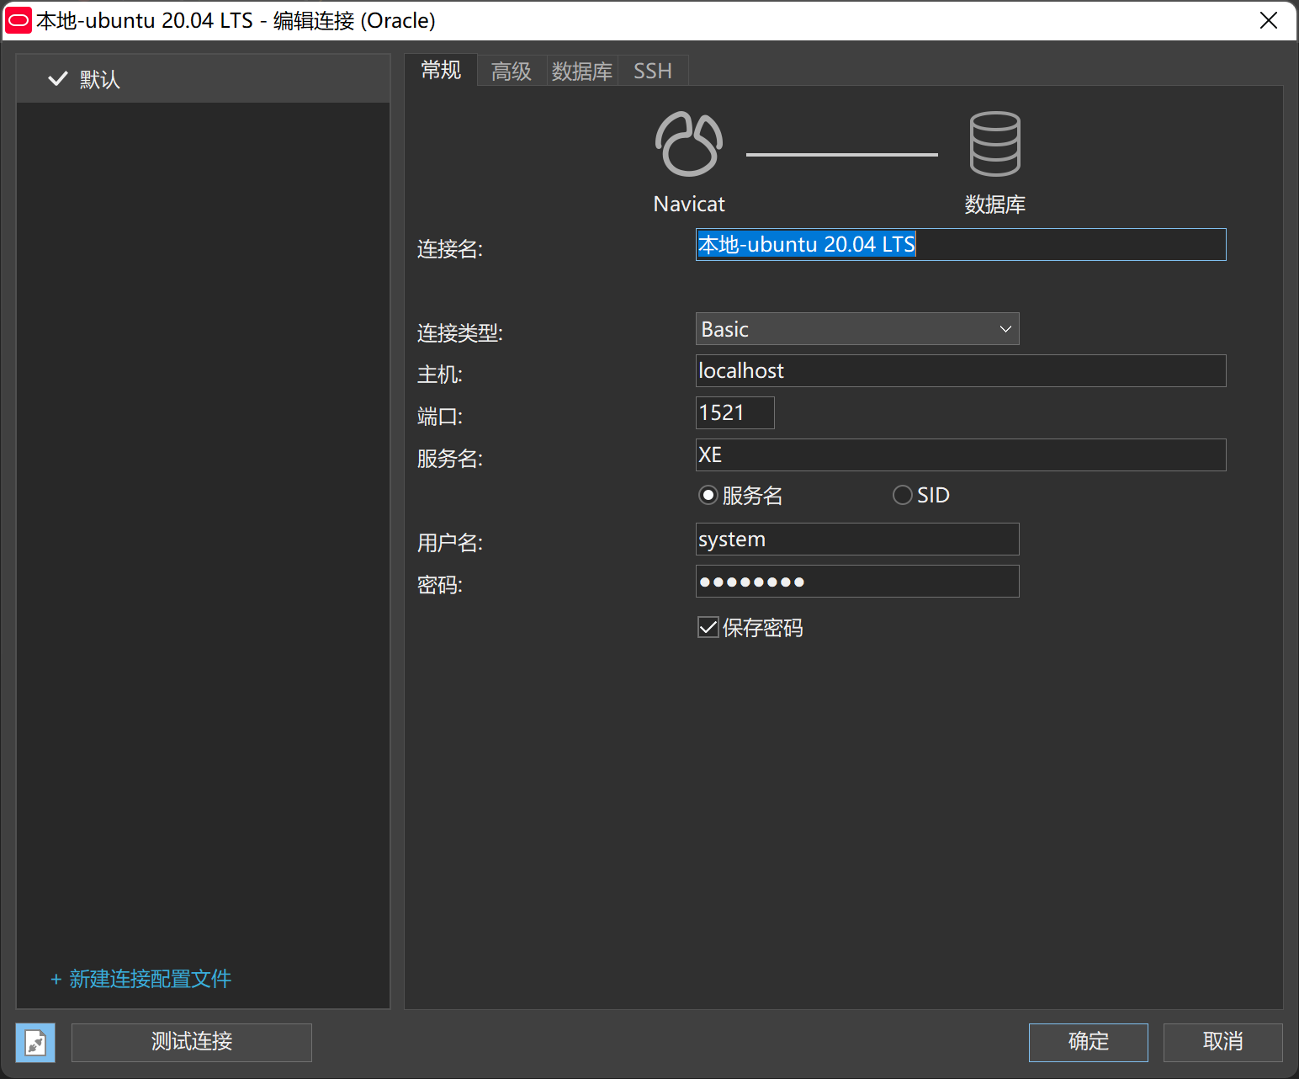
Task: Stay on the 常规 tab
Action: coord(440,71)
